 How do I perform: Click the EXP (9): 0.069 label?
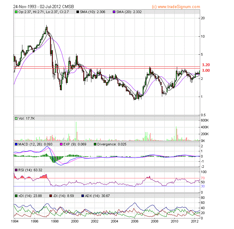pos(75,144)
